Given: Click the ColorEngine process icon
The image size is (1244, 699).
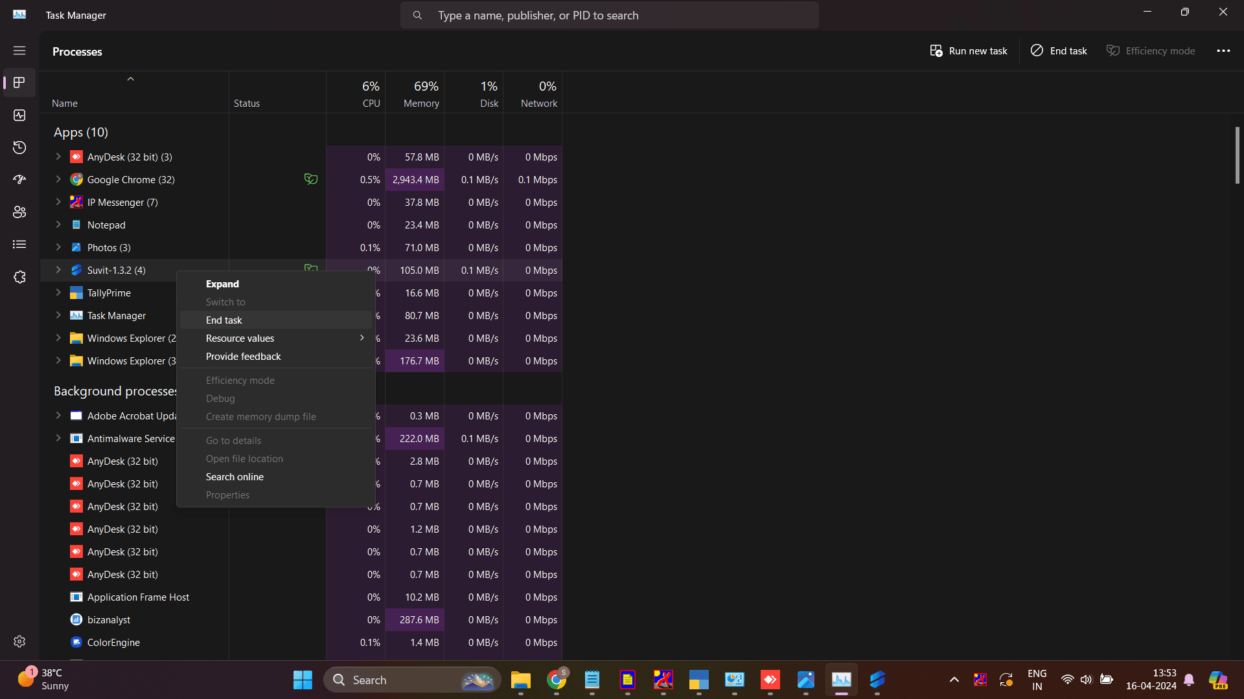Looking at the screenshot, I should point(76,642).
